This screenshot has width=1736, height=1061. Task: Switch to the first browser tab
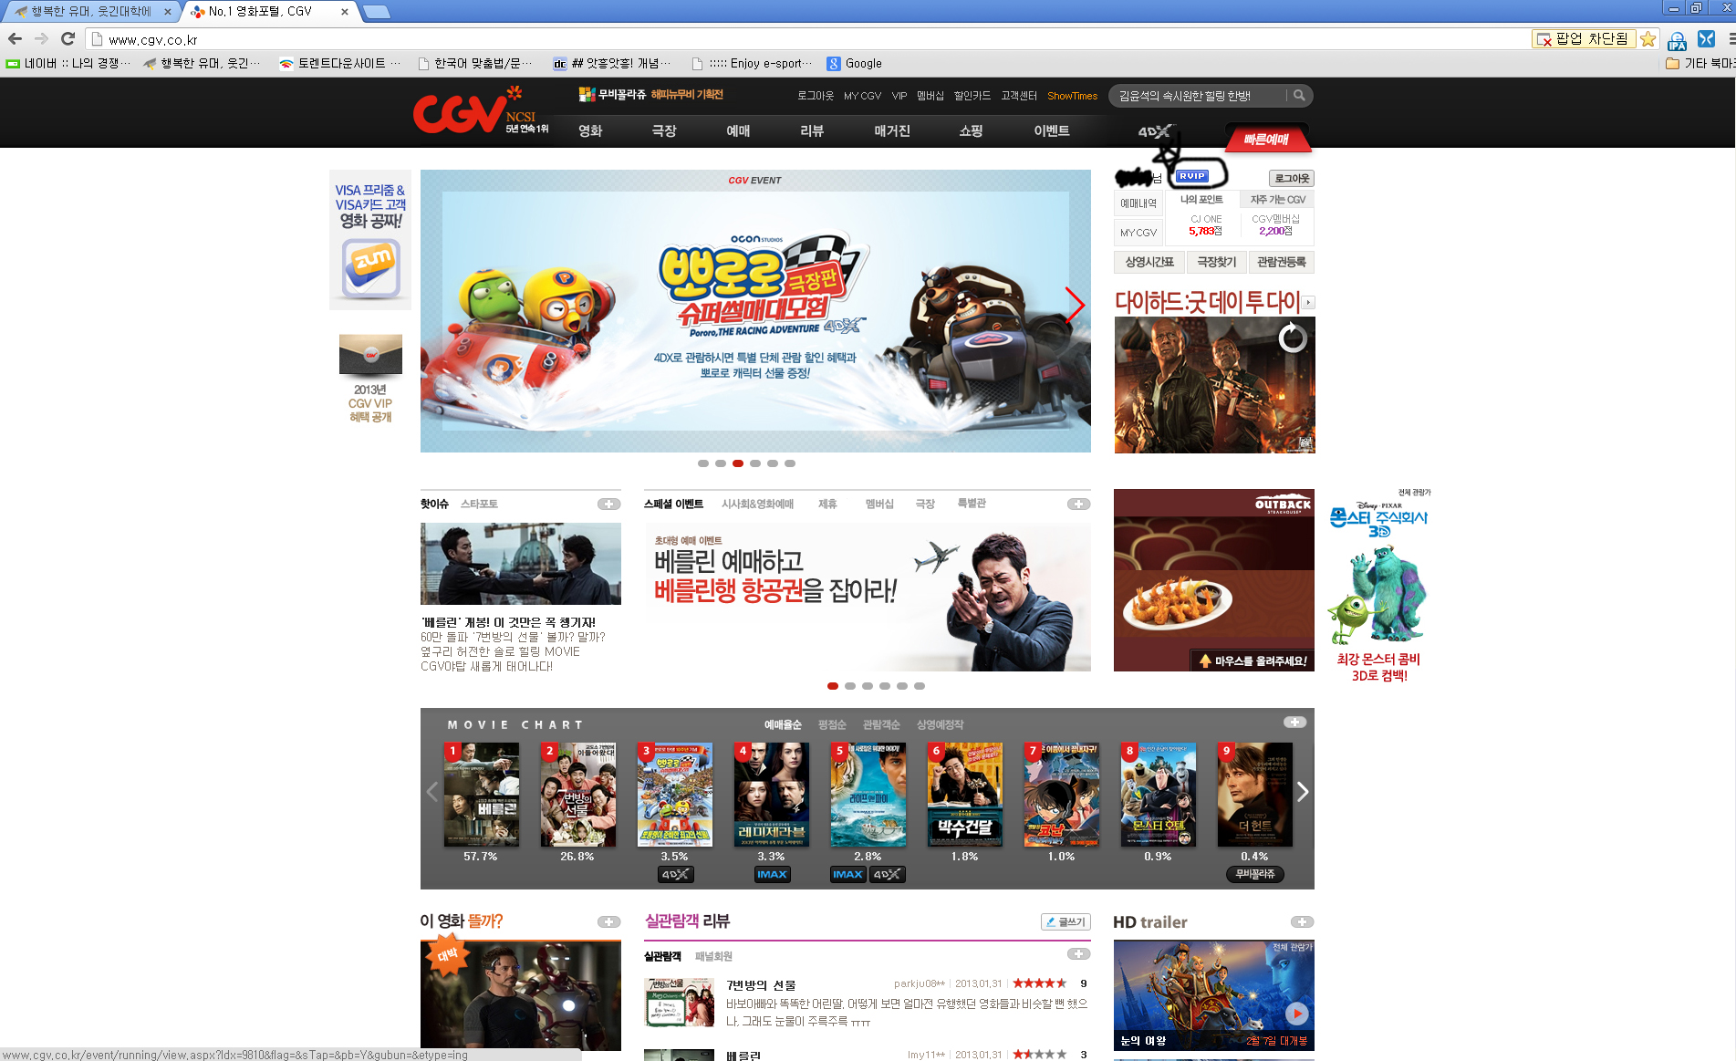tap(91, 11)
